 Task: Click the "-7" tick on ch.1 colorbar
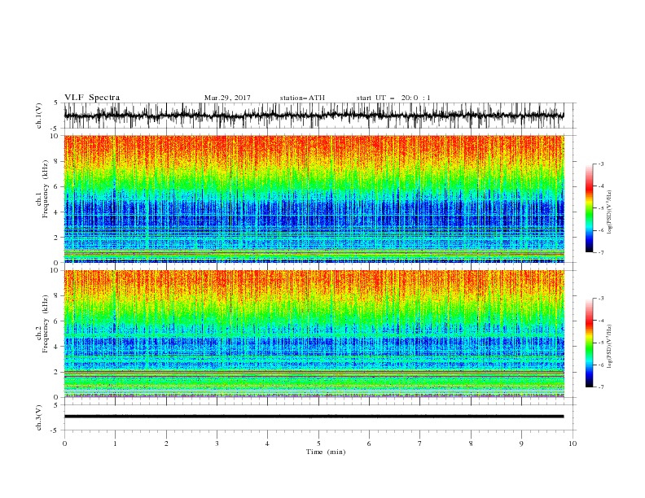click(x=601, y=252)
